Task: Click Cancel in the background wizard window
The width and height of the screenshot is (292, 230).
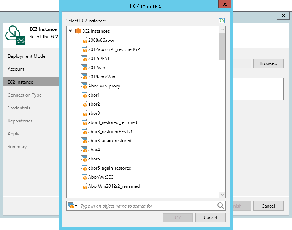Action: [x=268, y=206]
